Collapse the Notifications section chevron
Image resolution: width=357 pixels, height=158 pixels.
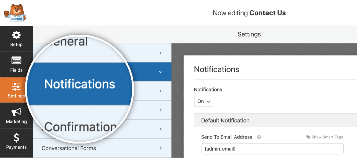pyautogui.click(x=161, y=72)
